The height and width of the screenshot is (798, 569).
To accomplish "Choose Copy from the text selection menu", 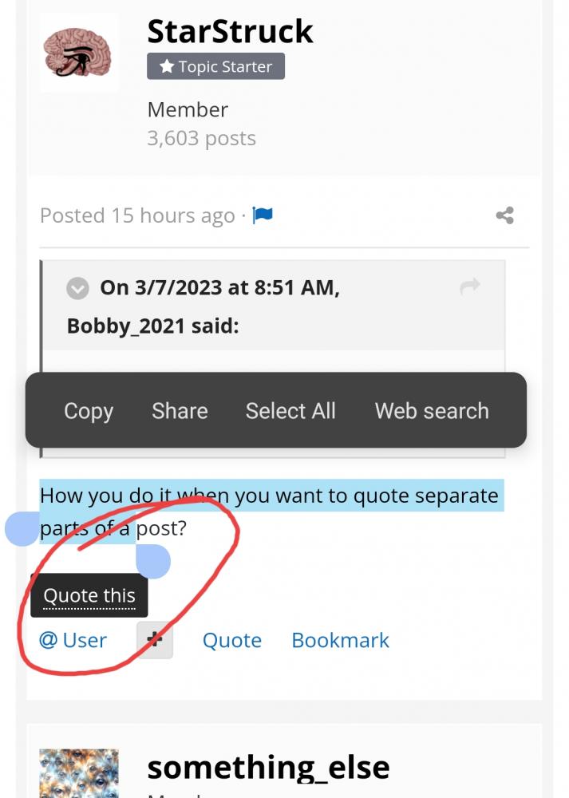I will point(89,411).
